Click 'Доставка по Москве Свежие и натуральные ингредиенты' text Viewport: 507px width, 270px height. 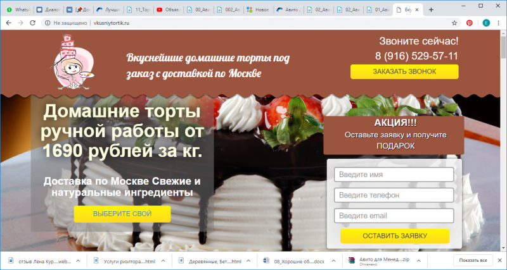(x=122, y=187)
